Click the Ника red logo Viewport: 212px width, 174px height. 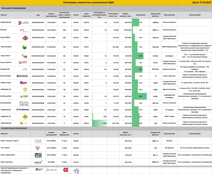click(x=24, y=63)
